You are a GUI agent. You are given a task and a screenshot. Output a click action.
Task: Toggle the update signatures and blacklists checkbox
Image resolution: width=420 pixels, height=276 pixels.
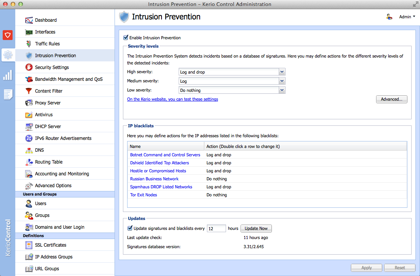click(130, 228)
